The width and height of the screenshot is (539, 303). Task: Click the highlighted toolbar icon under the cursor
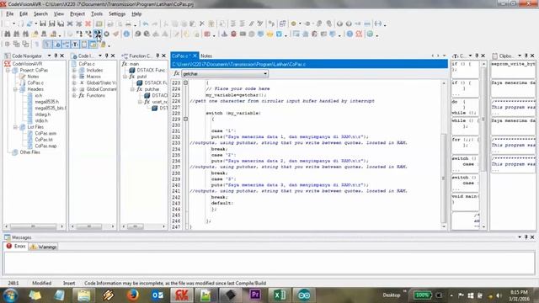98,34
